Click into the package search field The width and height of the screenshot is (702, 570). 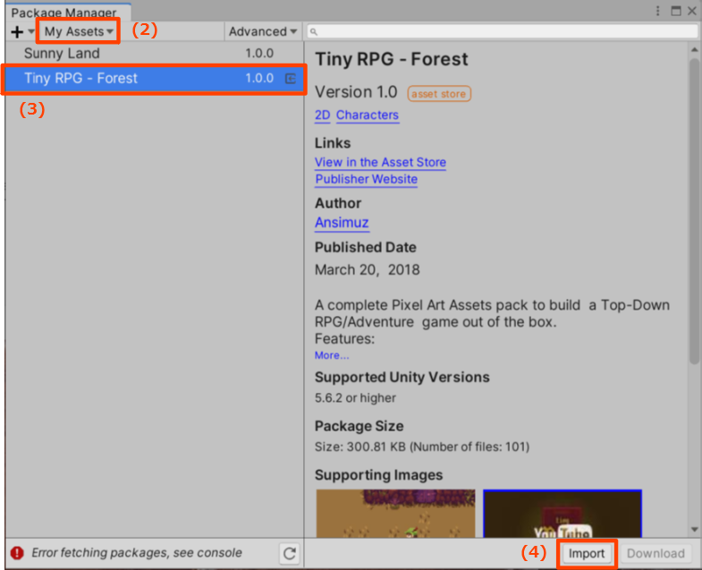click(502, 31)
